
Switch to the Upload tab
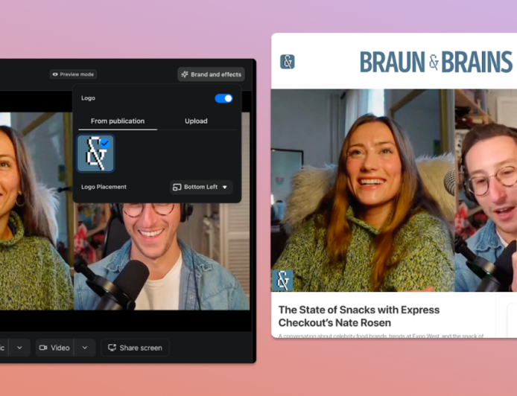196,121
